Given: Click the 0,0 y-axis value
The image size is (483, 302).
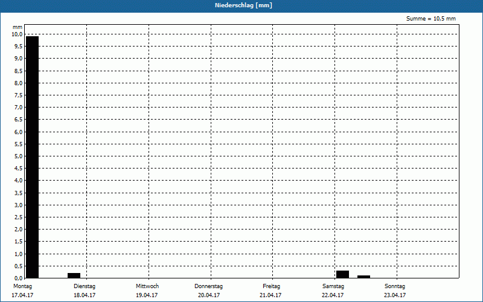Looking at the screenshot, I should (18, 278).
